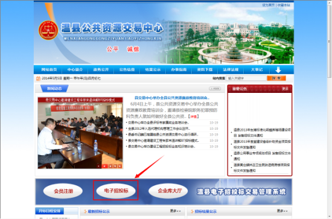Click the 企业库大厅 oval button

[x=169, y=191]
